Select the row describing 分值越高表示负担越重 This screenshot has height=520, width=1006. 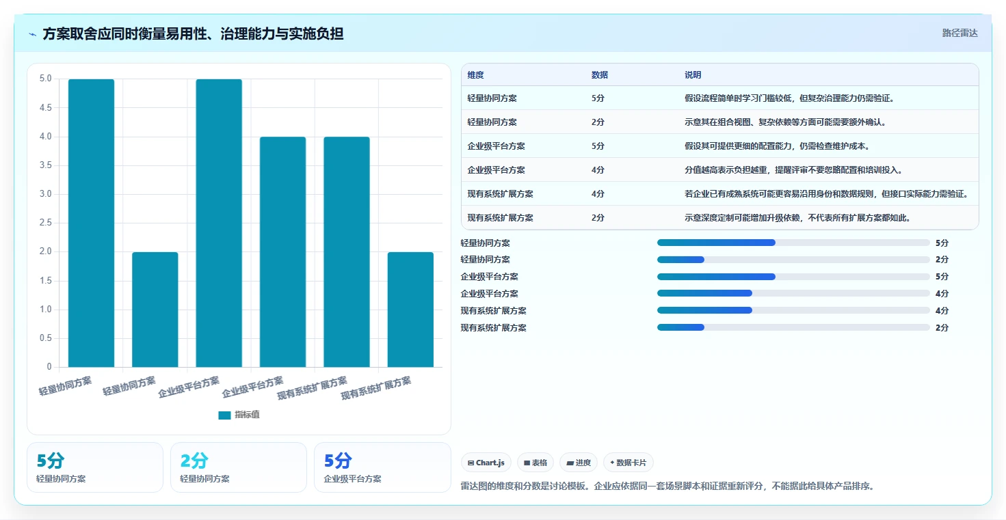720,170
